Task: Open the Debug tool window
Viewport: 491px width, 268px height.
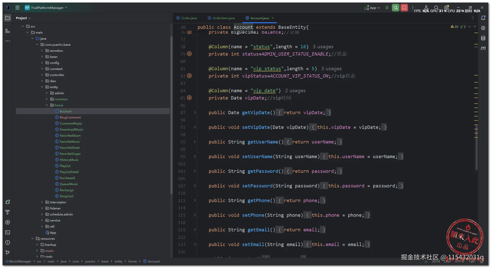Action: coord(8,202)
